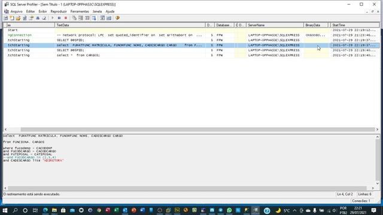Click the weather widget showing 5°C
Image resolution: width=383 pixels, height=215 pixels.
click(282, 210)
